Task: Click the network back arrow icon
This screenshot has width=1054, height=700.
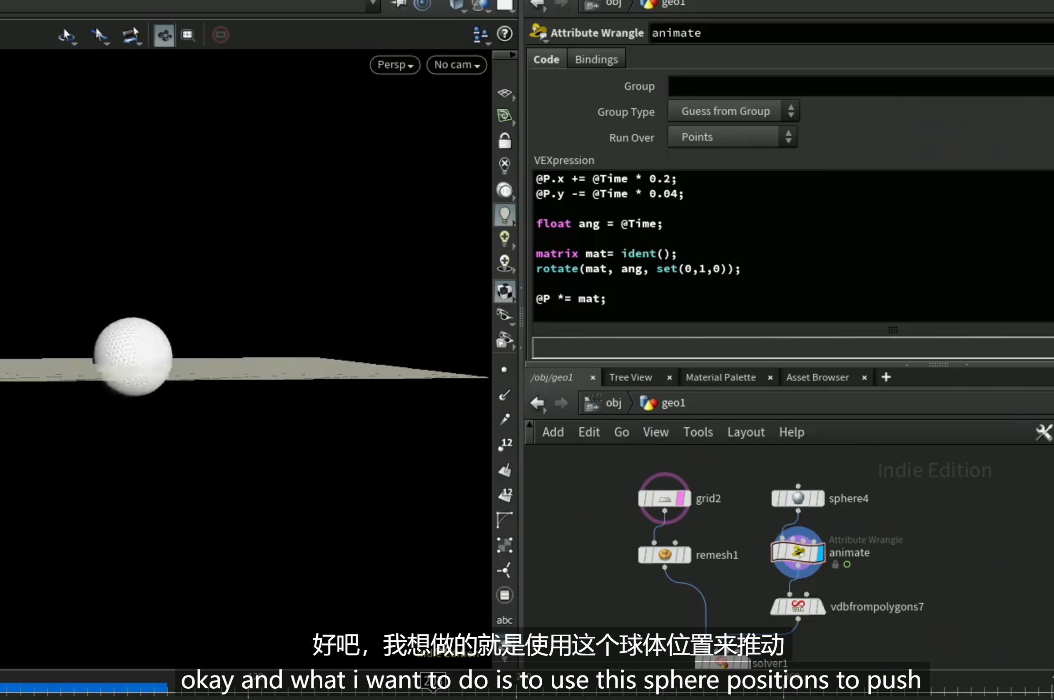Action: coord(538,403)
